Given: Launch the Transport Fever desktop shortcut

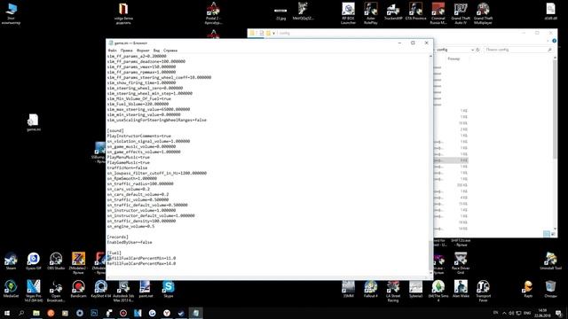Looking at the screenshot, I should pyautogui.click(x=483, y=291).
